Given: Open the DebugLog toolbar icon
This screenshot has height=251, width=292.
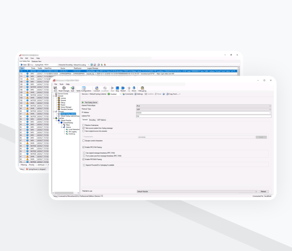Looking at the screenshot, I should 142,88.
